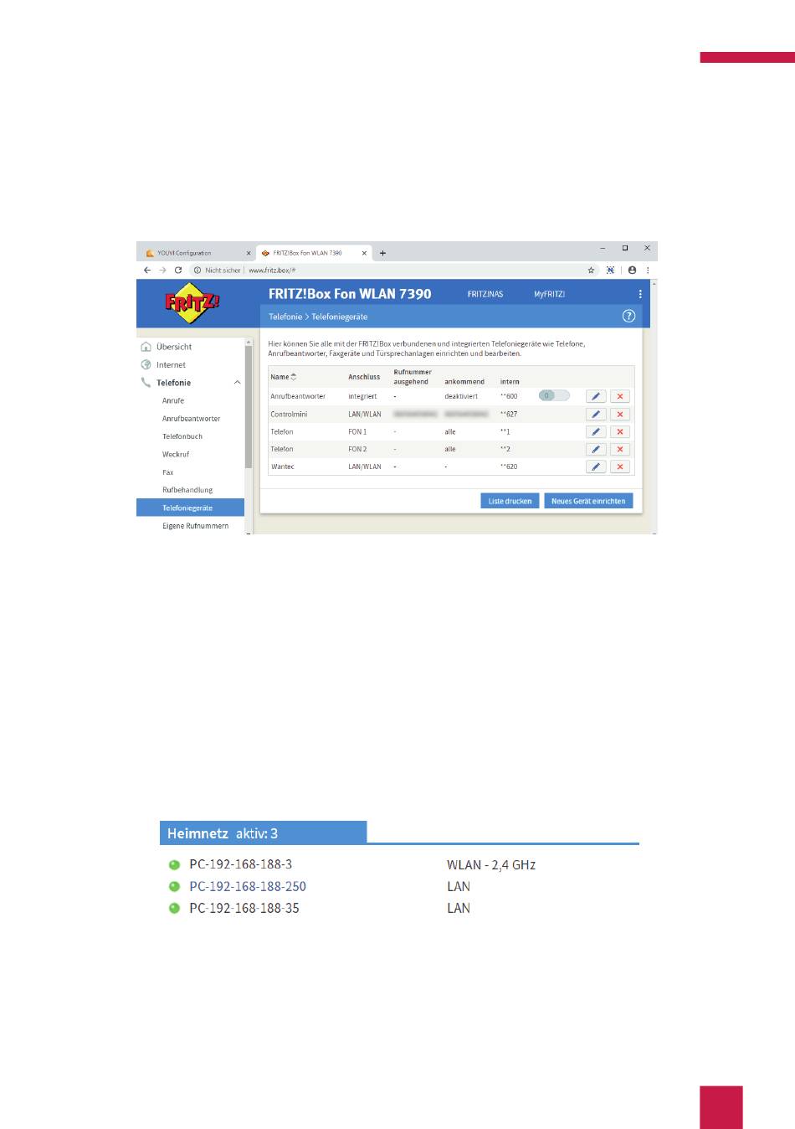Click the FRITZ! logo
The width and height of the screenshot is (795, 1129).
192,302
